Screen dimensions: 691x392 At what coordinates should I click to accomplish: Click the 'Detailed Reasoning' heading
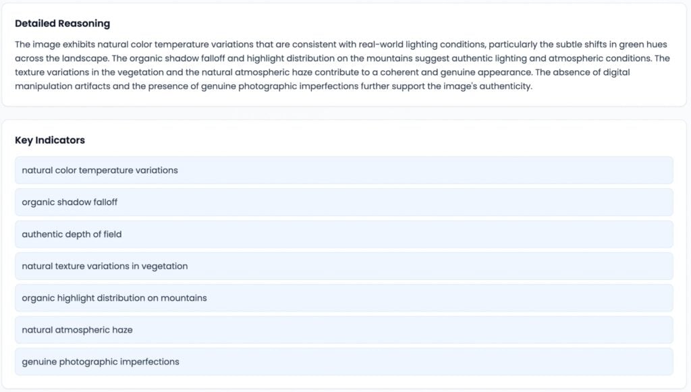coord(63,24)
